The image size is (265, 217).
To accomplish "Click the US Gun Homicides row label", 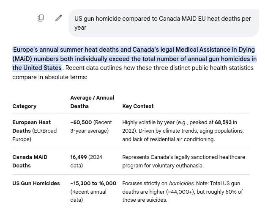I will pyautogui.click(x=36, y=184).
